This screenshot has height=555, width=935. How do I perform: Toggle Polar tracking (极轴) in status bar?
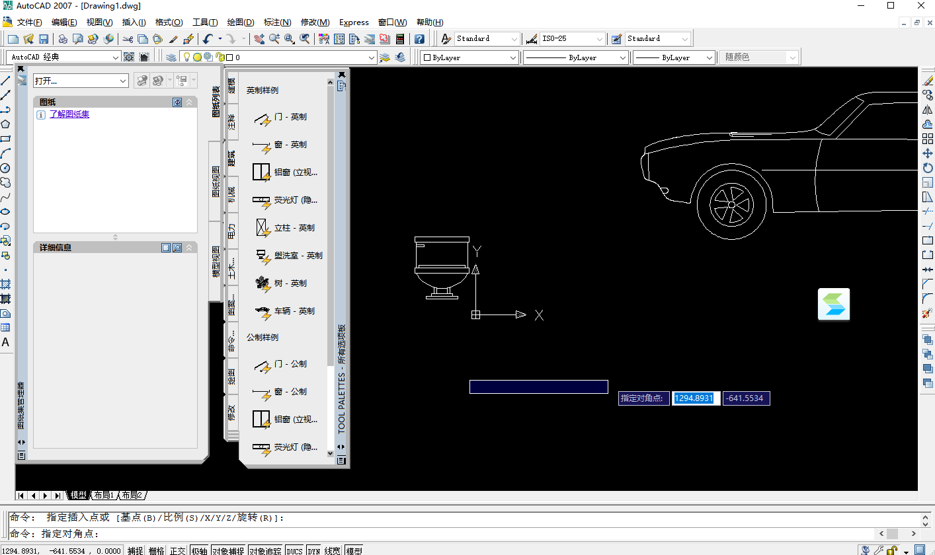(199, 550)
